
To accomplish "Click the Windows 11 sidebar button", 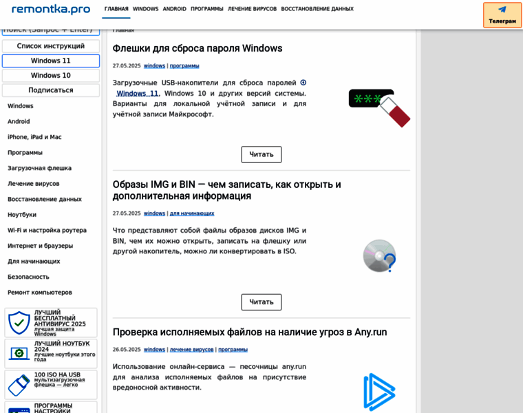I will (x=51, y=61).
